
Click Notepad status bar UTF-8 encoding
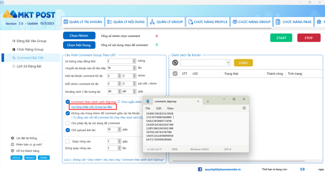click(x=227, y=149)
